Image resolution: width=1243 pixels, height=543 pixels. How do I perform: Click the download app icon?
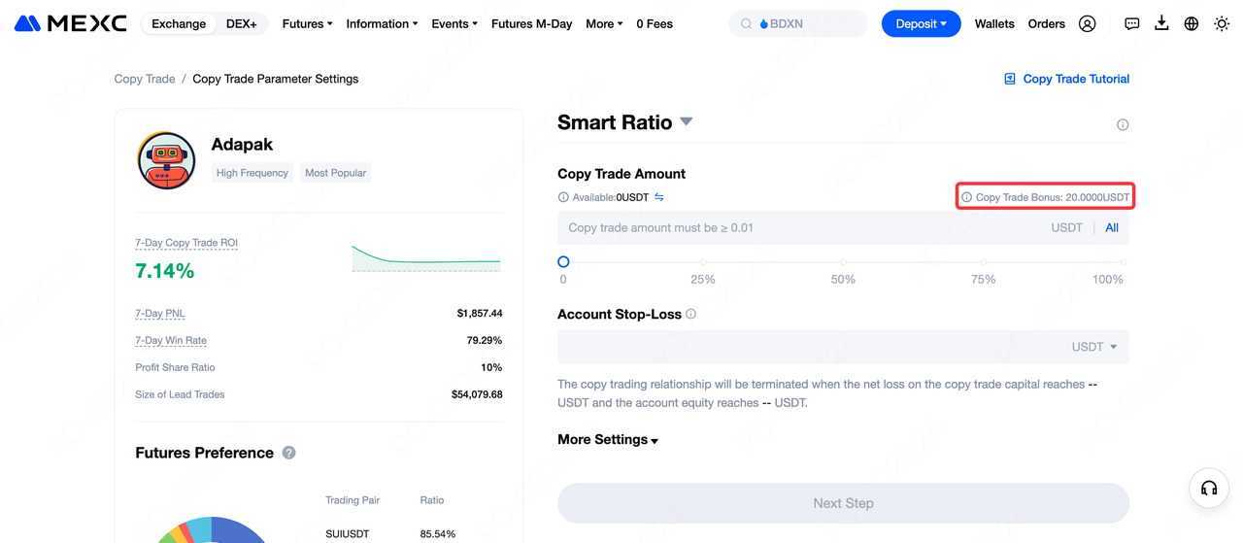coord(1161,23)
